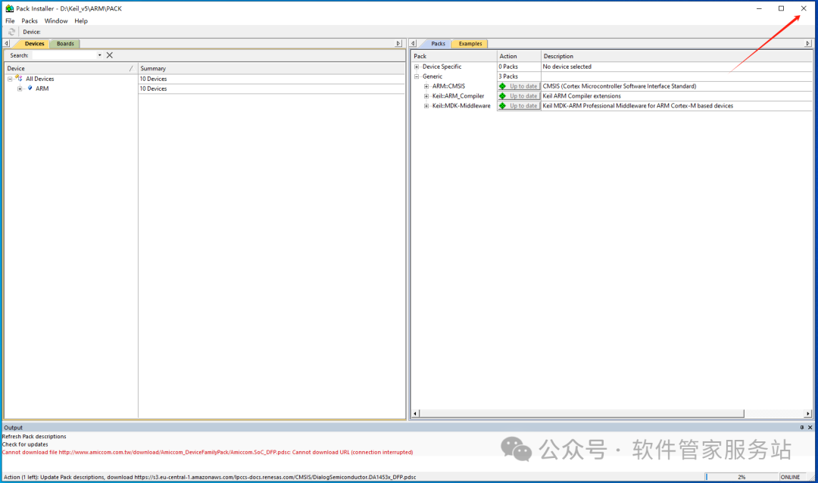Collapse the All Devices tree node
818x483 pixels.
pos(10,79)
